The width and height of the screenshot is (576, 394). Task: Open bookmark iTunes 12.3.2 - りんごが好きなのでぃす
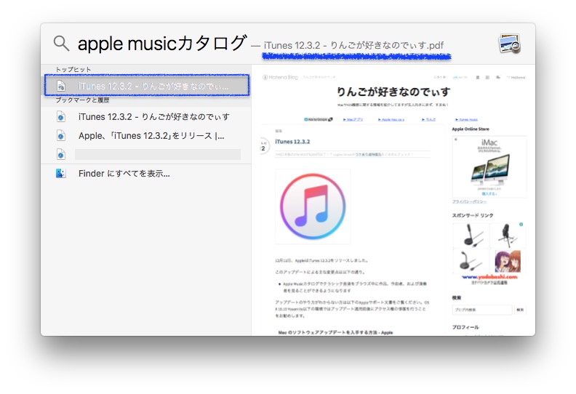pos(146,117)
